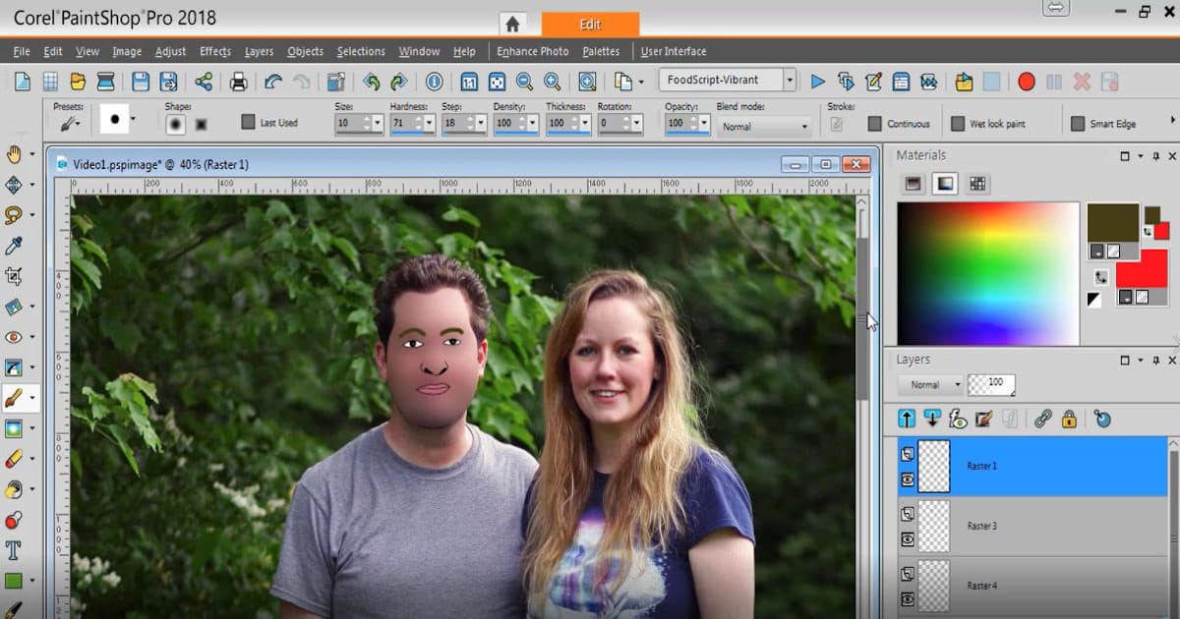Expand the layer blend mode Normal dropdown
Screen dimensions: 1180x619
click(x=931, y=385)
